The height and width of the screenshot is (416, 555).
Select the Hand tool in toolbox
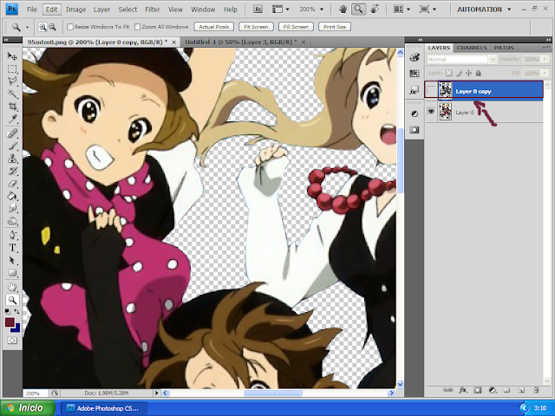click(x=12, y=287)
